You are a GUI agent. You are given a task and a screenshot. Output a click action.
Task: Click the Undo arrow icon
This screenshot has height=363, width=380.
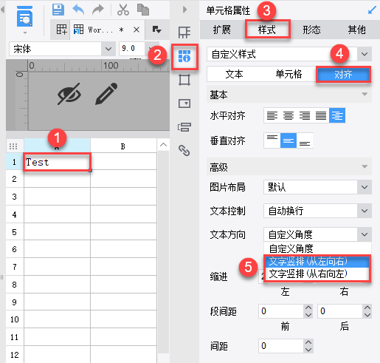click(x=78, y=10)
